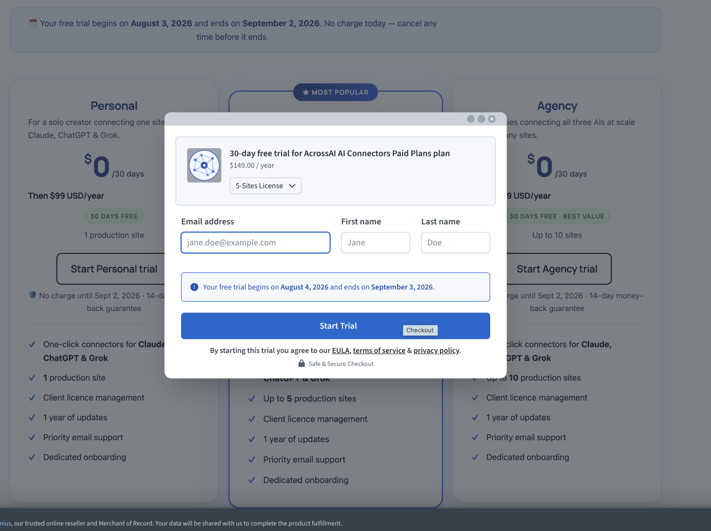Click '$149.00 / year' price text
The width and height of the screenshot is (711, 531).
[252, 165]
